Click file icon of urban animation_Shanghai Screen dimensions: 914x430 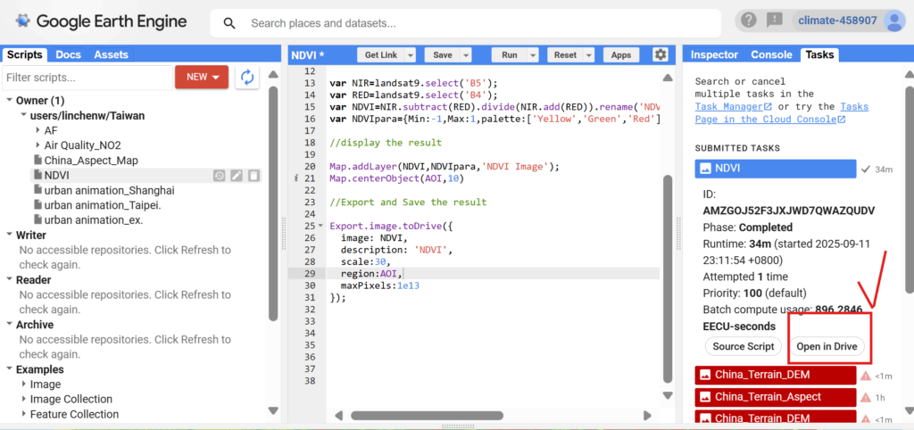(37, 191)
